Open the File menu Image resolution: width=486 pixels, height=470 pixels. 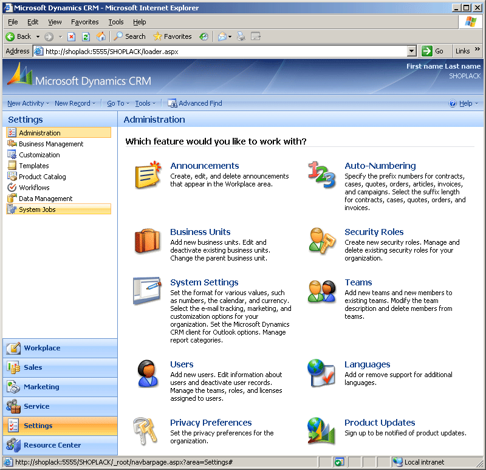(13, 22)
